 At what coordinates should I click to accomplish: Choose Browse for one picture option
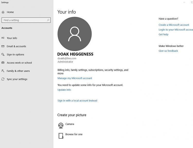[x=74, y=134]
